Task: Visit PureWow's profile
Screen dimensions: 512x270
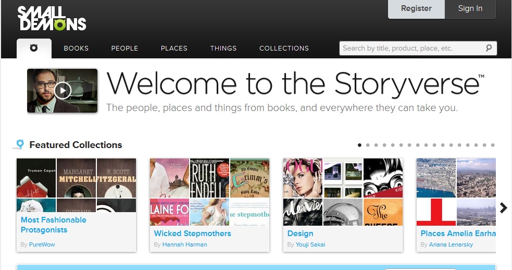Action: pos(42,244)
